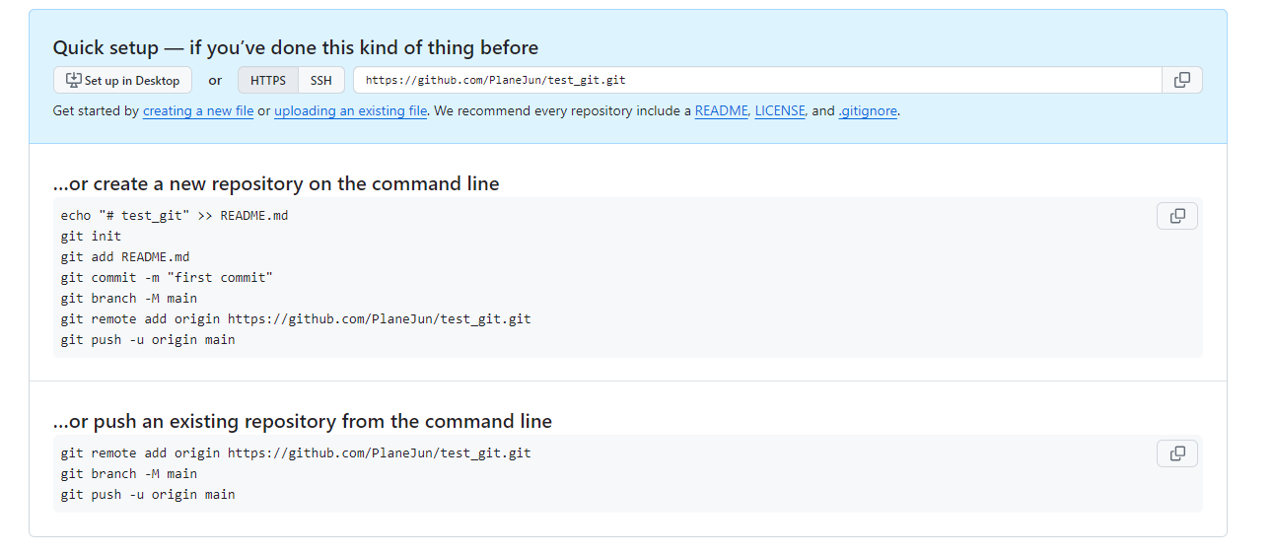1274x555 pixels.
Task: Click the desktop download icon
Action: pos(73,80)
